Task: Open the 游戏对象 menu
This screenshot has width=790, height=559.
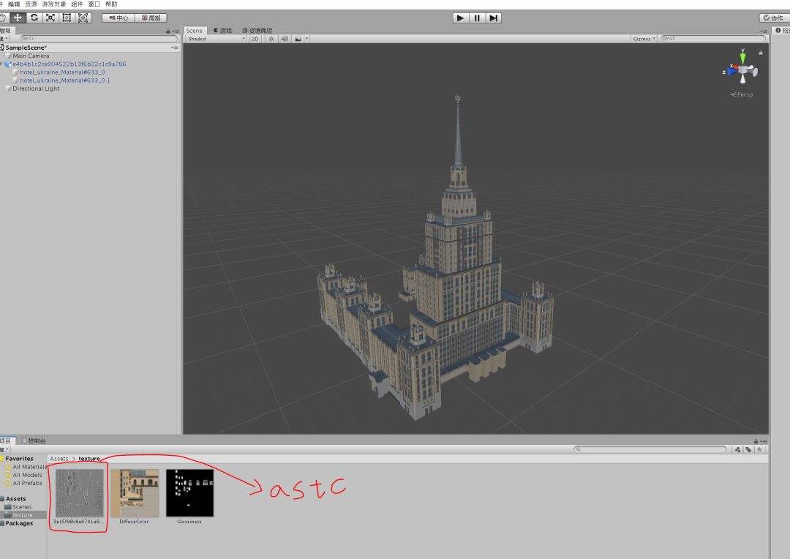Action: (x=54, y=4)
